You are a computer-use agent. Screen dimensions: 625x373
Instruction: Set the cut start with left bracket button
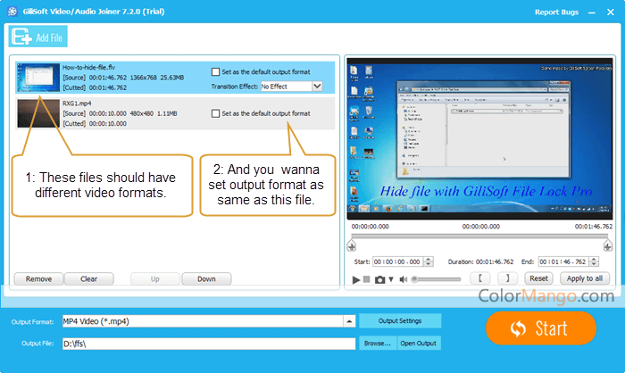point(480,278)
